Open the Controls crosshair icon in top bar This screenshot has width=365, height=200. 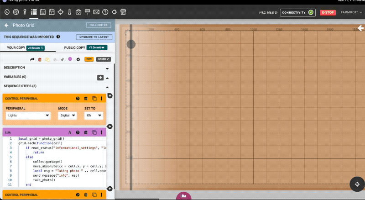(x=61, y=12)
